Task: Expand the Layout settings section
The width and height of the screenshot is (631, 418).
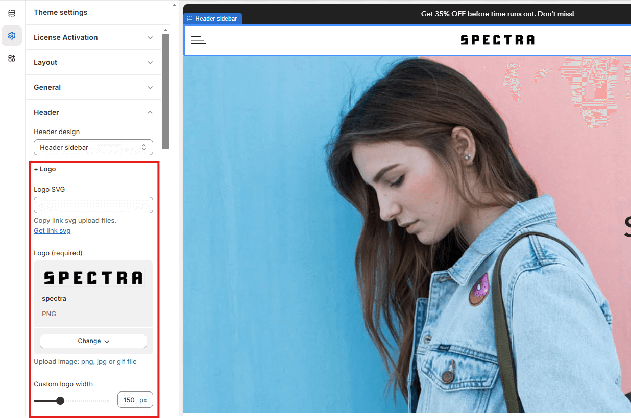Action: pyautogui.click(x=93, y=62)
